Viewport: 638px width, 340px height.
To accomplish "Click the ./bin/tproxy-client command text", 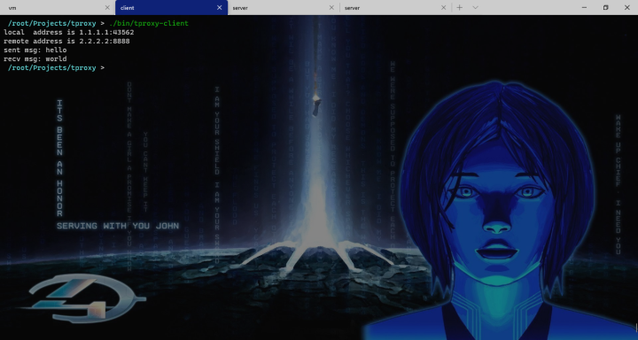I will click(149, 23).
